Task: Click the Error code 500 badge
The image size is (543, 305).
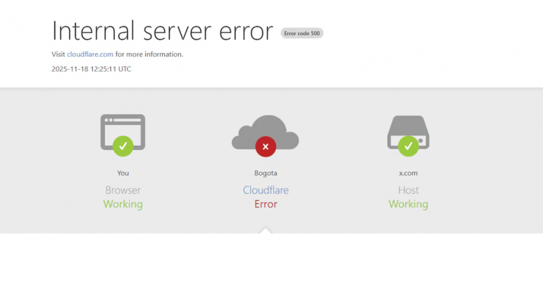Action: [302, 33]
